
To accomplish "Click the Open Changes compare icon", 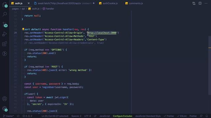I will [x=194, y=3].
